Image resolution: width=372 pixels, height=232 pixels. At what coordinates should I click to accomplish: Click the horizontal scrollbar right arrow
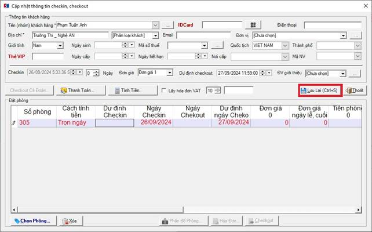pyautogui.click(x=359, y=210)
